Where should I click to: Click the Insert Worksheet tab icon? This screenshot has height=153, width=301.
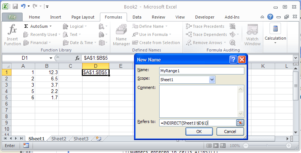99,139
